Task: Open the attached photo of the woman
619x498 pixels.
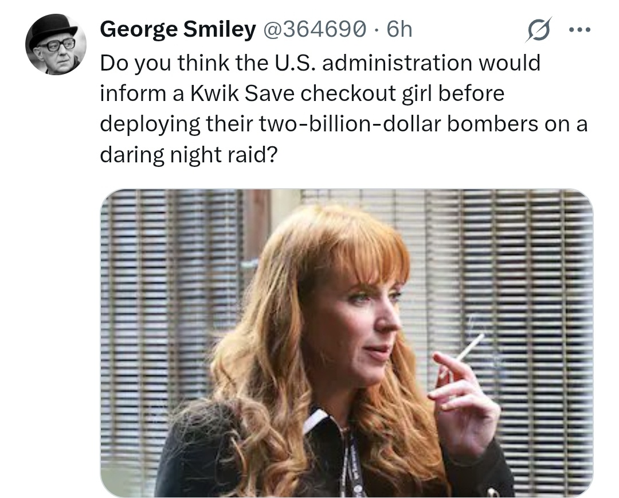Action: (347, 343)
